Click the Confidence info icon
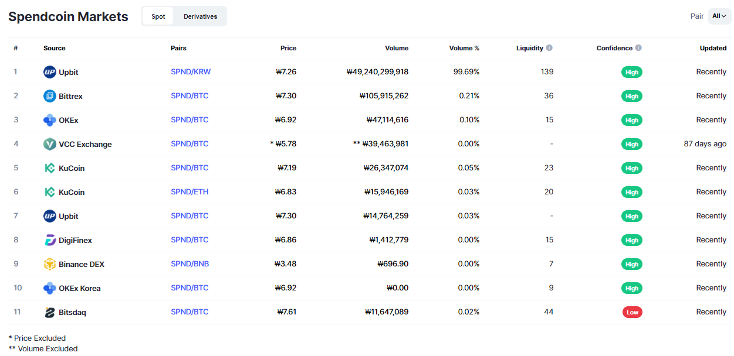The height and width of the screenshot is (356, 734). (x=638, y=48)
